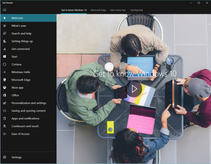Click the Windows Hello smiley icon
This screenshot has width=211, height=164.
5,72
